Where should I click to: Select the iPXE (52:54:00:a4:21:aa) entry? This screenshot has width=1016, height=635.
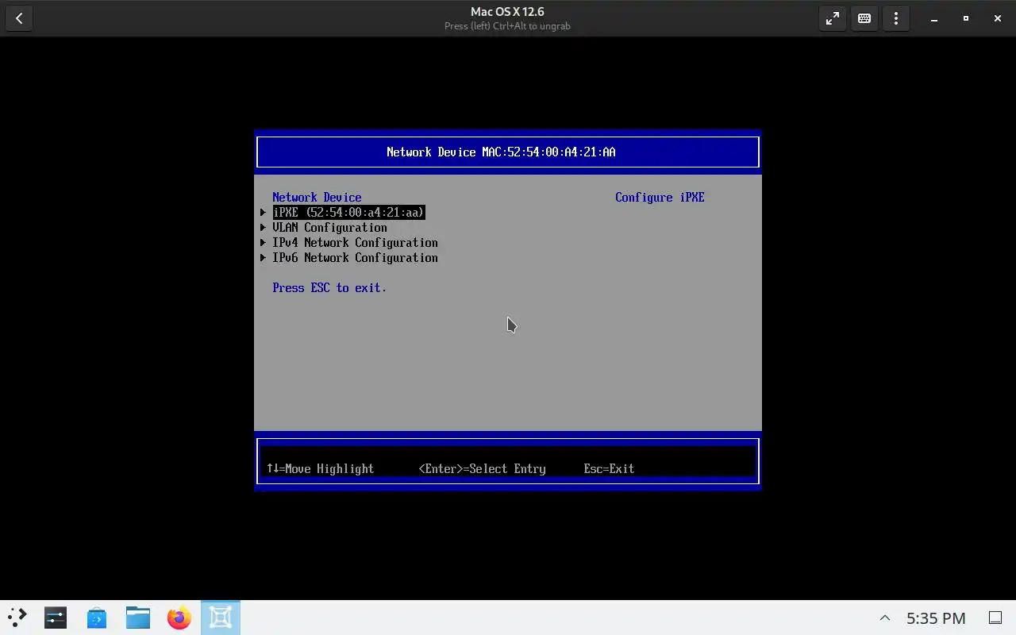tap(348, 213)
